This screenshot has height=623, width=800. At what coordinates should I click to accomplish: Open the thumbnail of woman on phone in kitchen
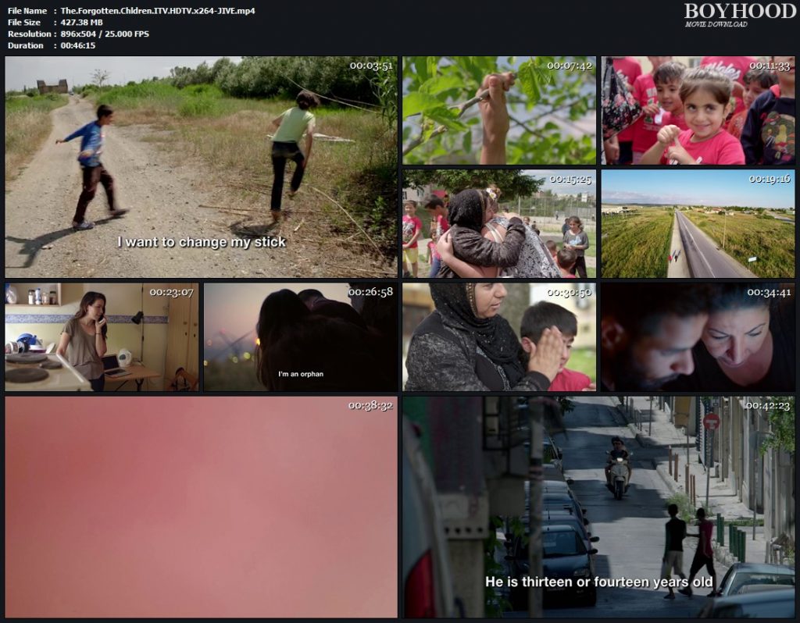(102, 336)
